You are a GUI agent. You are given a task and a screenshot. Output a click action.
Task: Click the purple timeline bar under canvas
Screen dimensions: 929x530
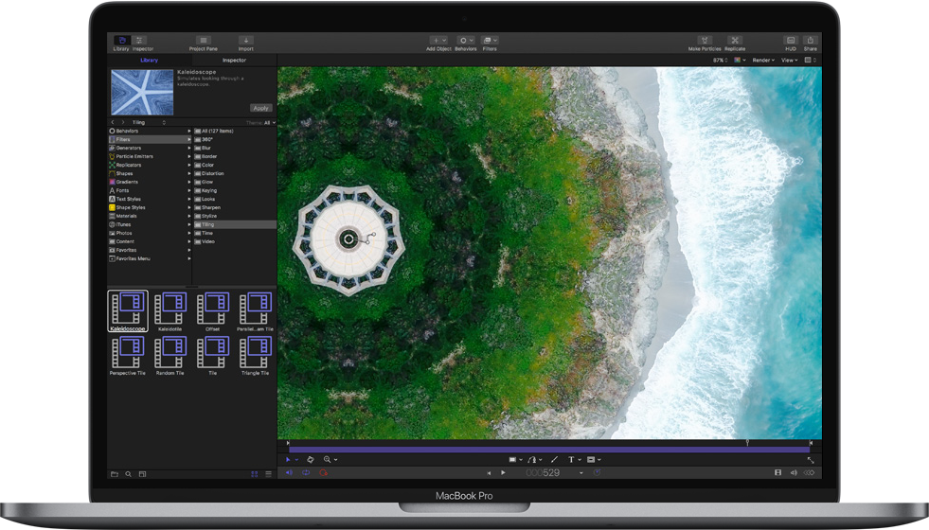[549, 449]
